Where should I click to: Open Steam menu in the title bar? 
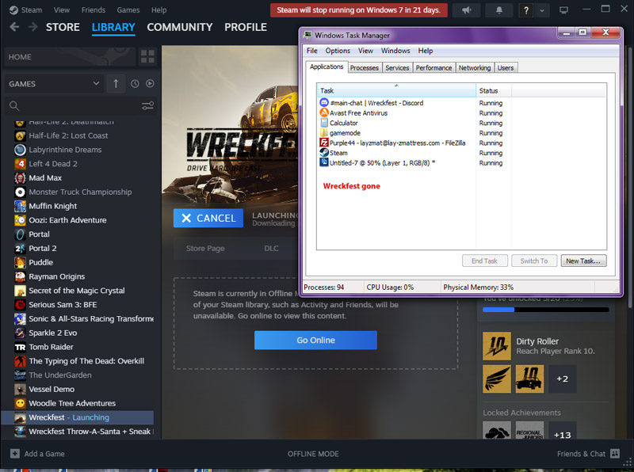pyautogui.click(x=26, y=10)
